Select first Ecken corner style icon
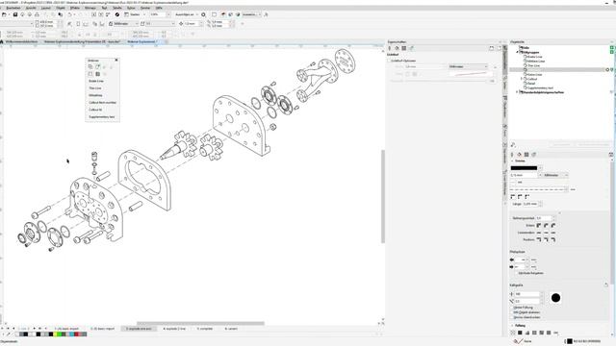Viewport: 616px width, 346px height. pos(539,225)
